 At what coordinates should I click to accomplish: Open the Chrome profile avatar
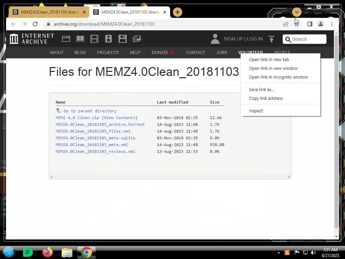321,24
